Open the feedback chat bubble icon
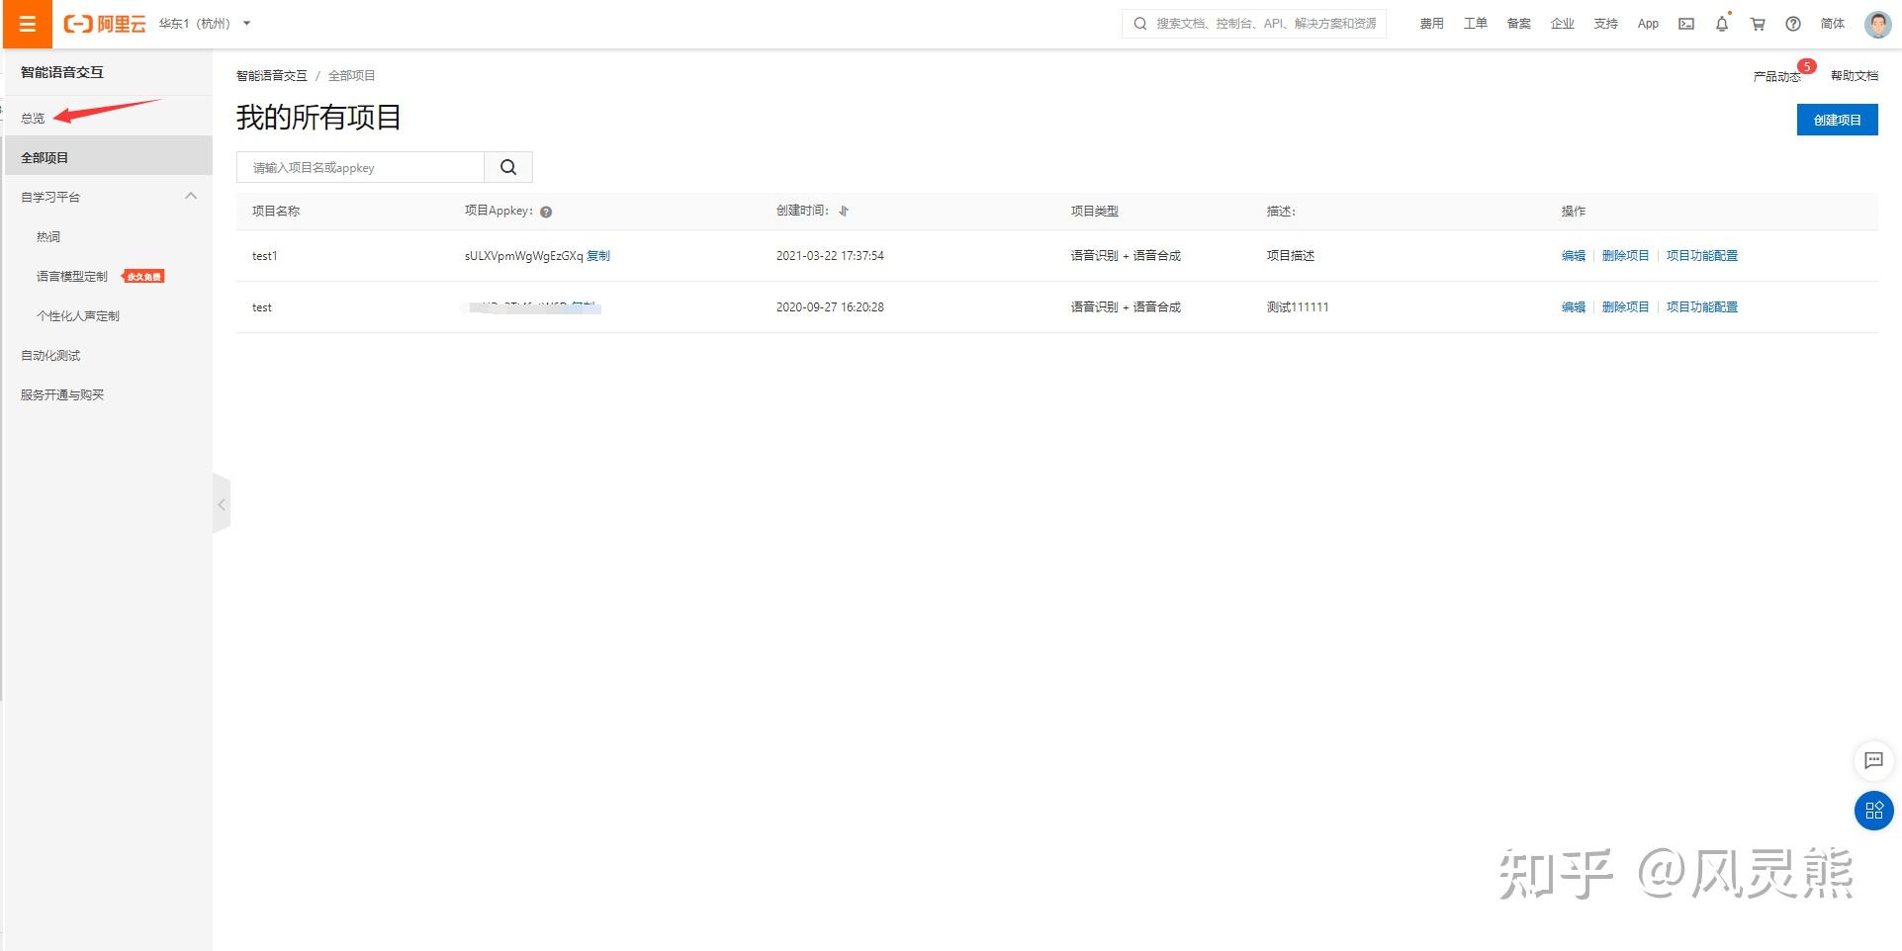Viewport: 1902px width, 951px height. (1872, 760)
